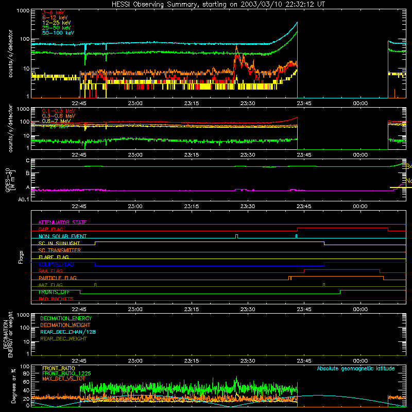Click the vertical Flags axis title
Image resolution: width=412 pixels, height=412 pixels.
(x=21, y=257)
